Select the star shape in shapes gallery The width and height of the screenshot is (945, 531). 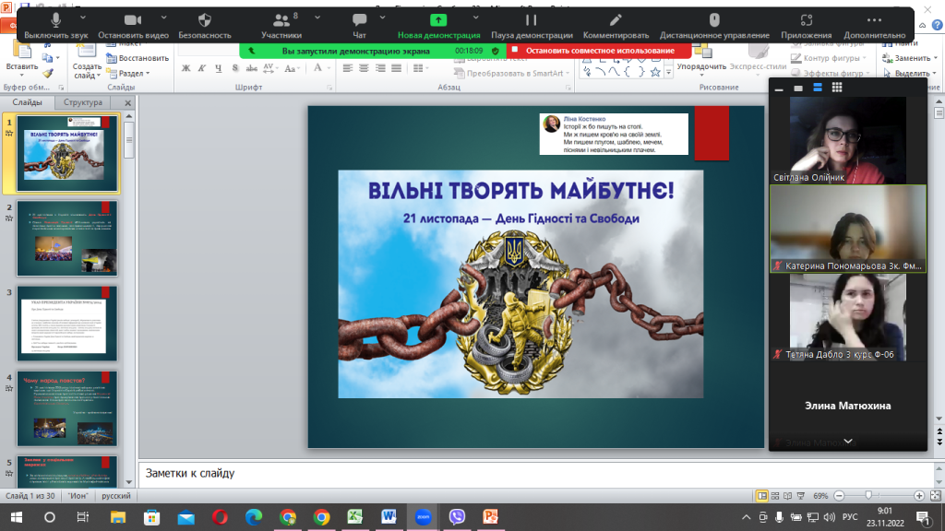pyautogui.click(x=655, y=72)
